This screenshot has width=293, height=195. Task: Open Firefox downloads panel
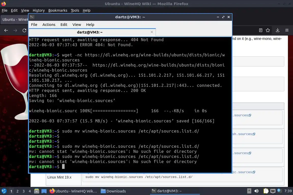278,30
